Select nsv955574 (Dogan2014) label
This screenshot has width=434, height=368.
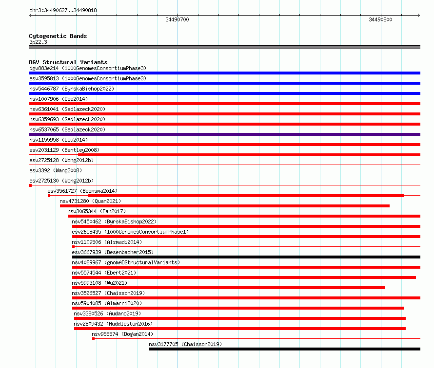(122, 334)
